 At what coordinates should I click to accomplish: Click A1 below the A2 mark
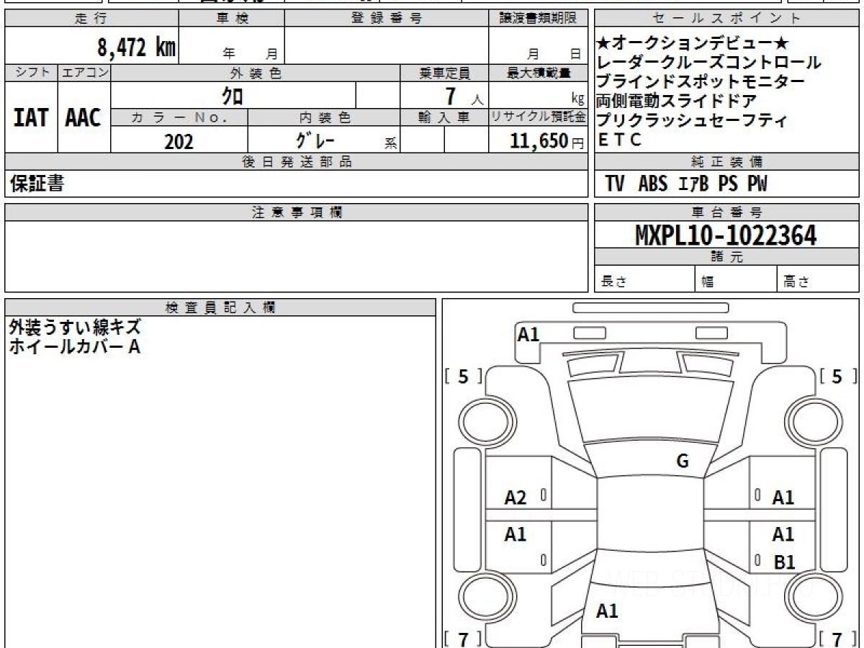coord(516,534)
